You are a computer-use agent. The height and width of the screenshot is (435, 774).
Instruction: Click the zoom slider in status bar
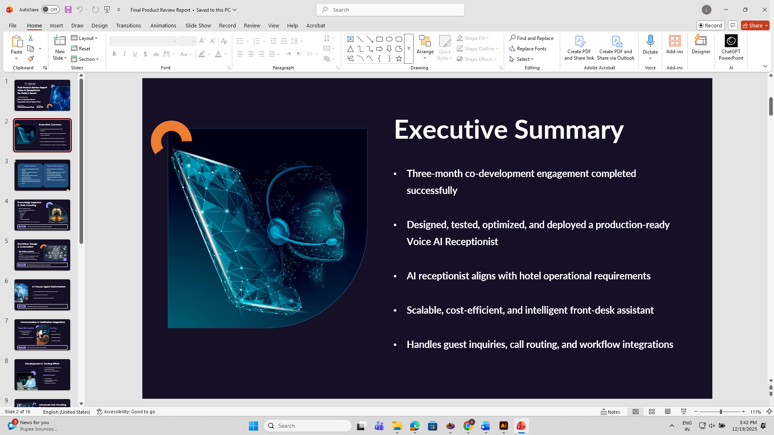(x=720, y=412)
